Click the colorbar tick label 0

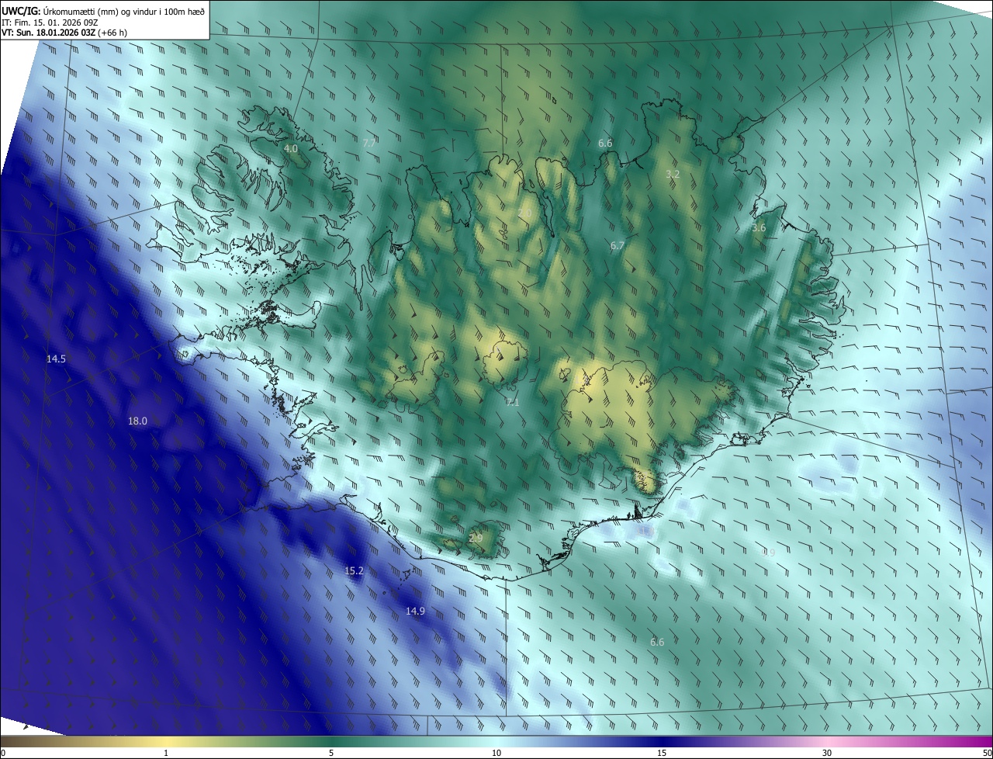3,753
